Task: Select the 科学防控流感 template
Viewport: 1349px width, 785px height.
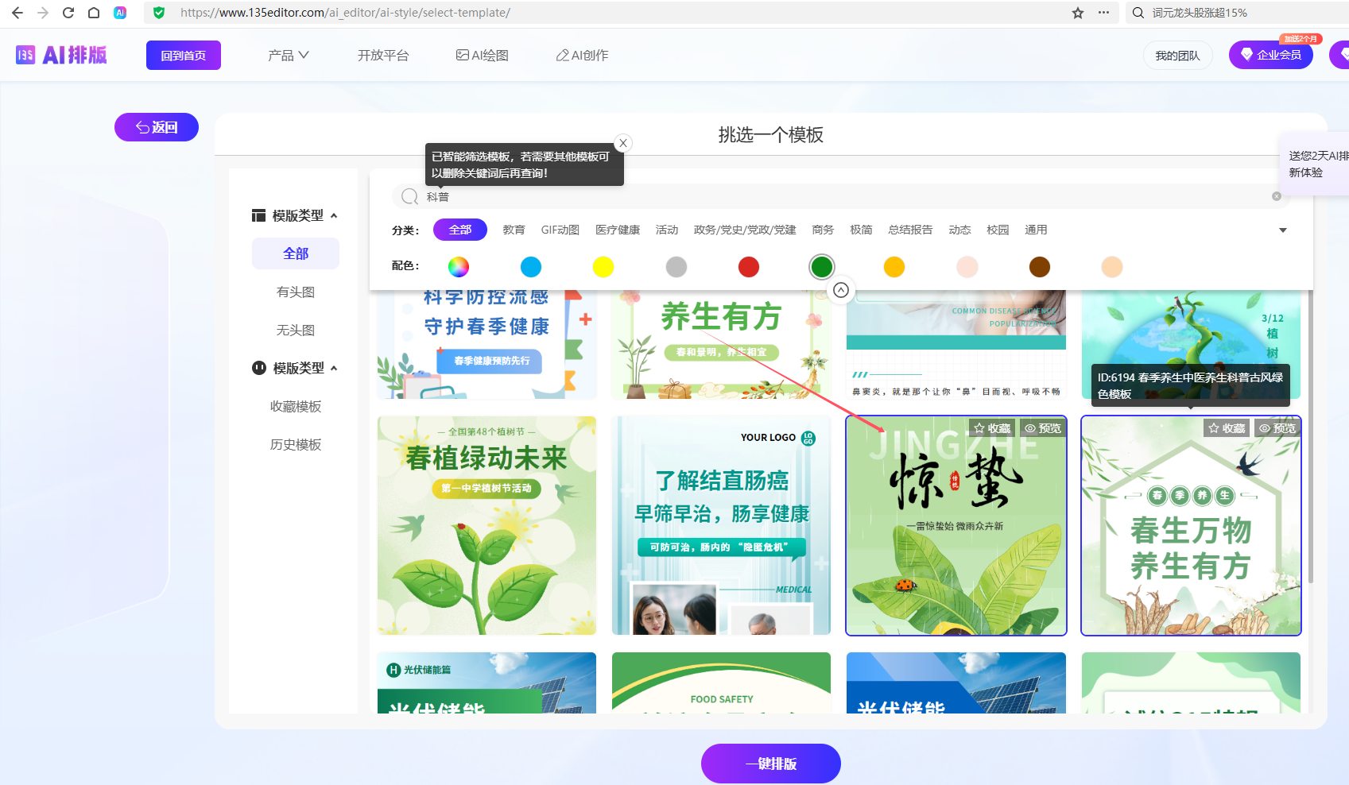Action: pos(486,344)
